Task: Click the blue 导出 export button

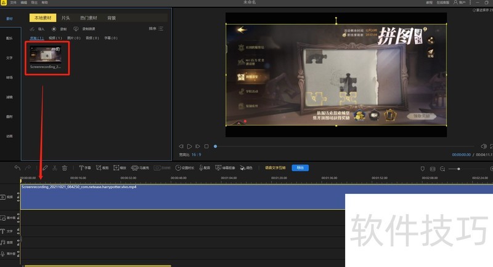Action: pos(300,167)
